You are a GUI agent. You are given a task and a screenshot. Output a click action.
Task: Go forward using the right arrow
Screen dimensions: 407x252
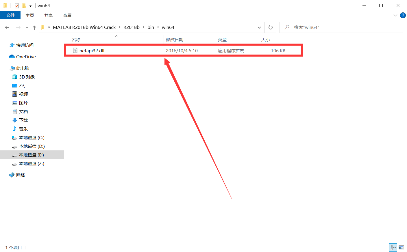click(x=18, y=27)
